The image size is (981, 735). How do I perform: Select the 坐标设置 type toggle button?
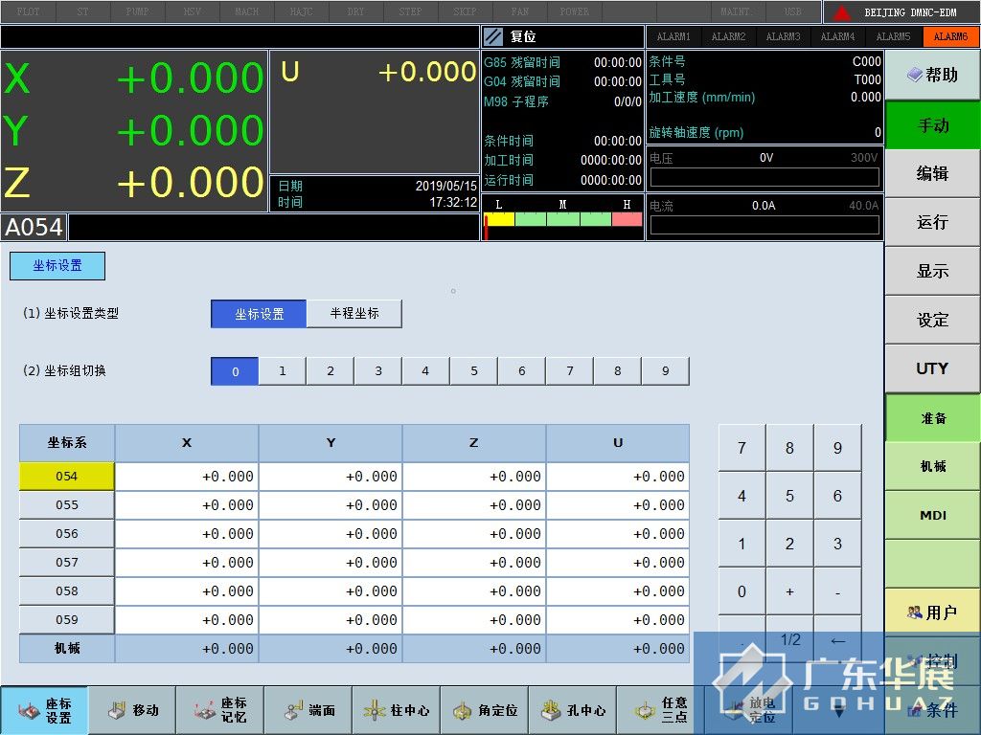pos(259,314)
